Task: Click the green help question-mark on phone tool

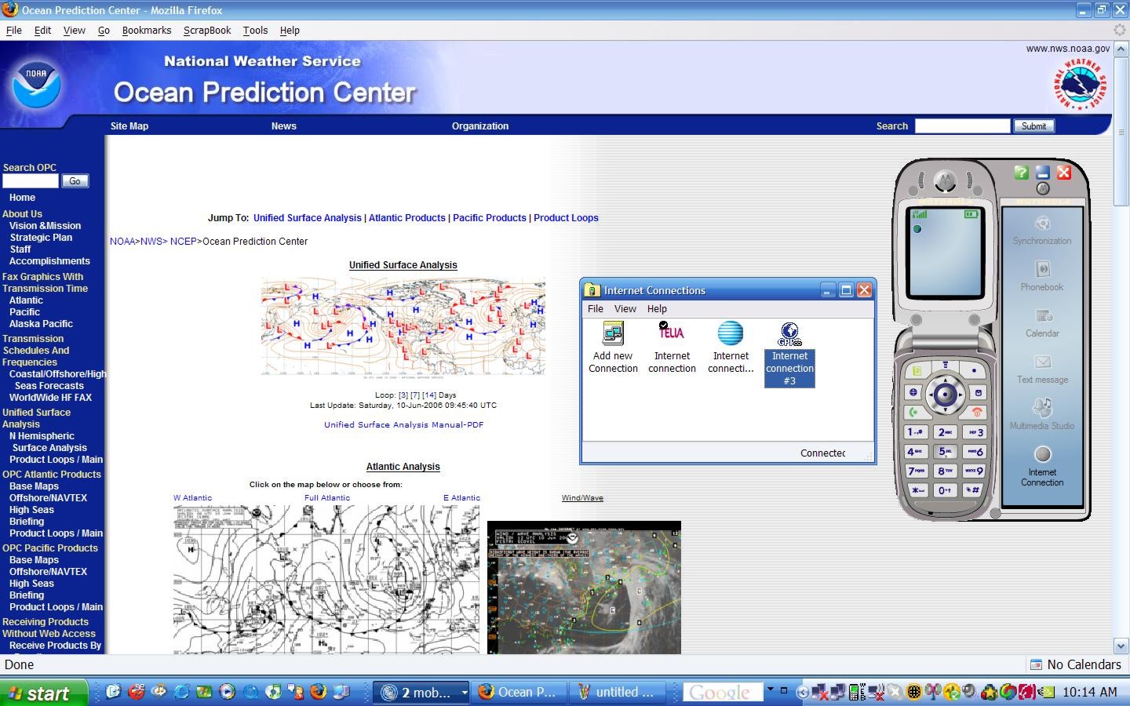Action: [x=1021, y=173]
